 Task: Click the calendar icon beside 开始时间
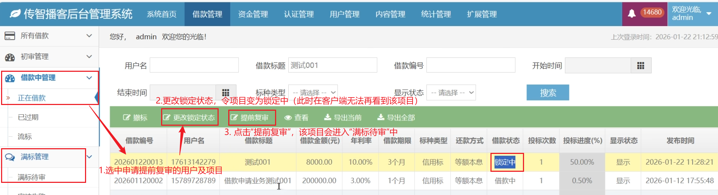[640, 66]
